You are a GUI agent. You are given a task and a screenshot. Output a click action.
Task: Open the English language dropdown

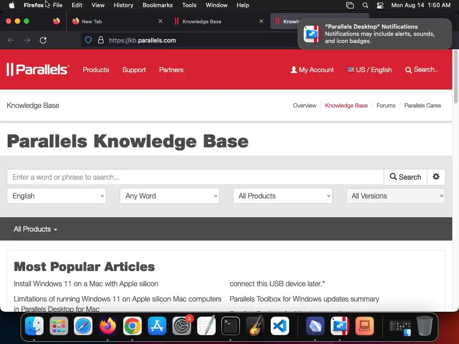56,196
